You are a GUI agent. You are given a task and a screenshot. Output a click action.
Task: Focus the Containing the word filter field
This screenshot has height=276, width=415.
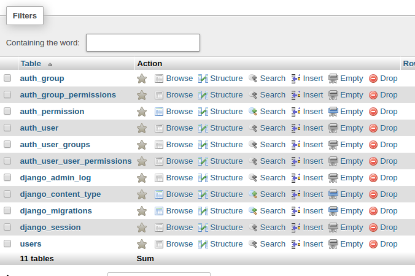tap(143, 42)
